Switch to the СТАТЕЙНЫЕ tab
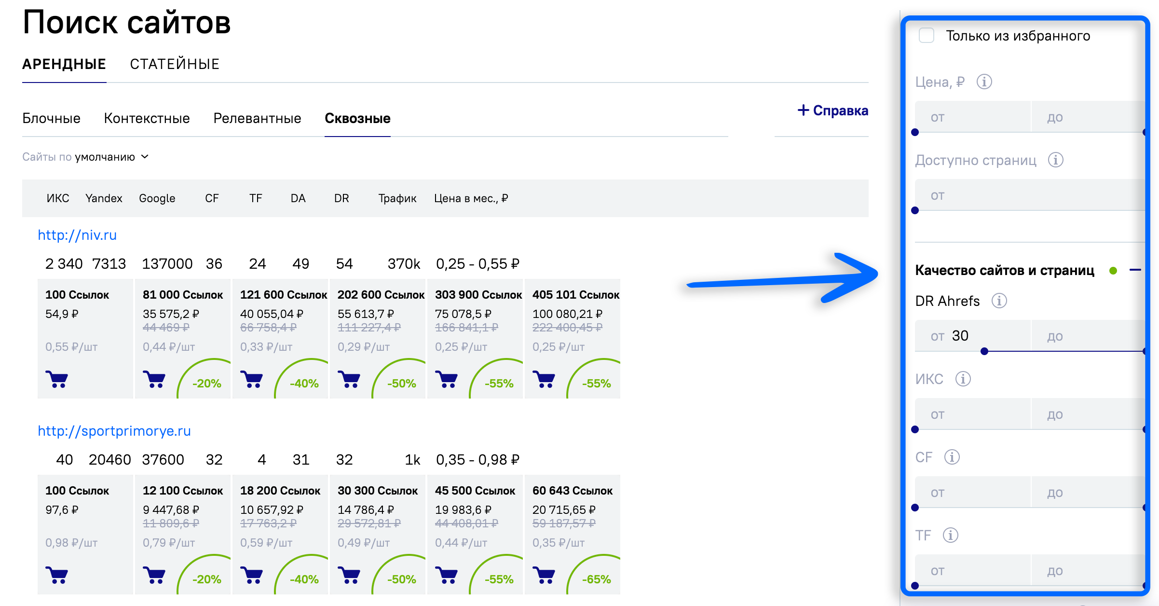The image size is (1159, 606). click(x=175, y=64)
